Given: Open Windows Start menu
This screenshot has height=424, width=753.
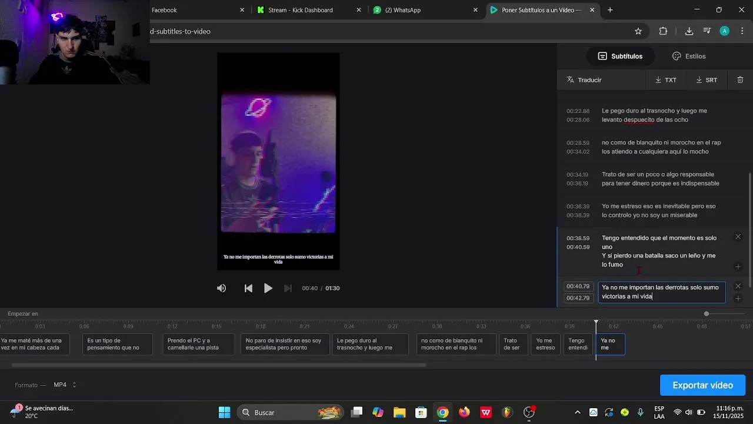Looking at the screenshot, I should coord(224,412).
